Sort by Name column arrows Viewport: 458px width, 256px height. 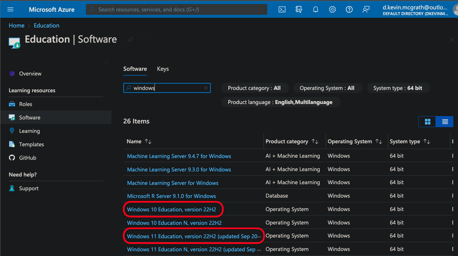pos(148,142)
